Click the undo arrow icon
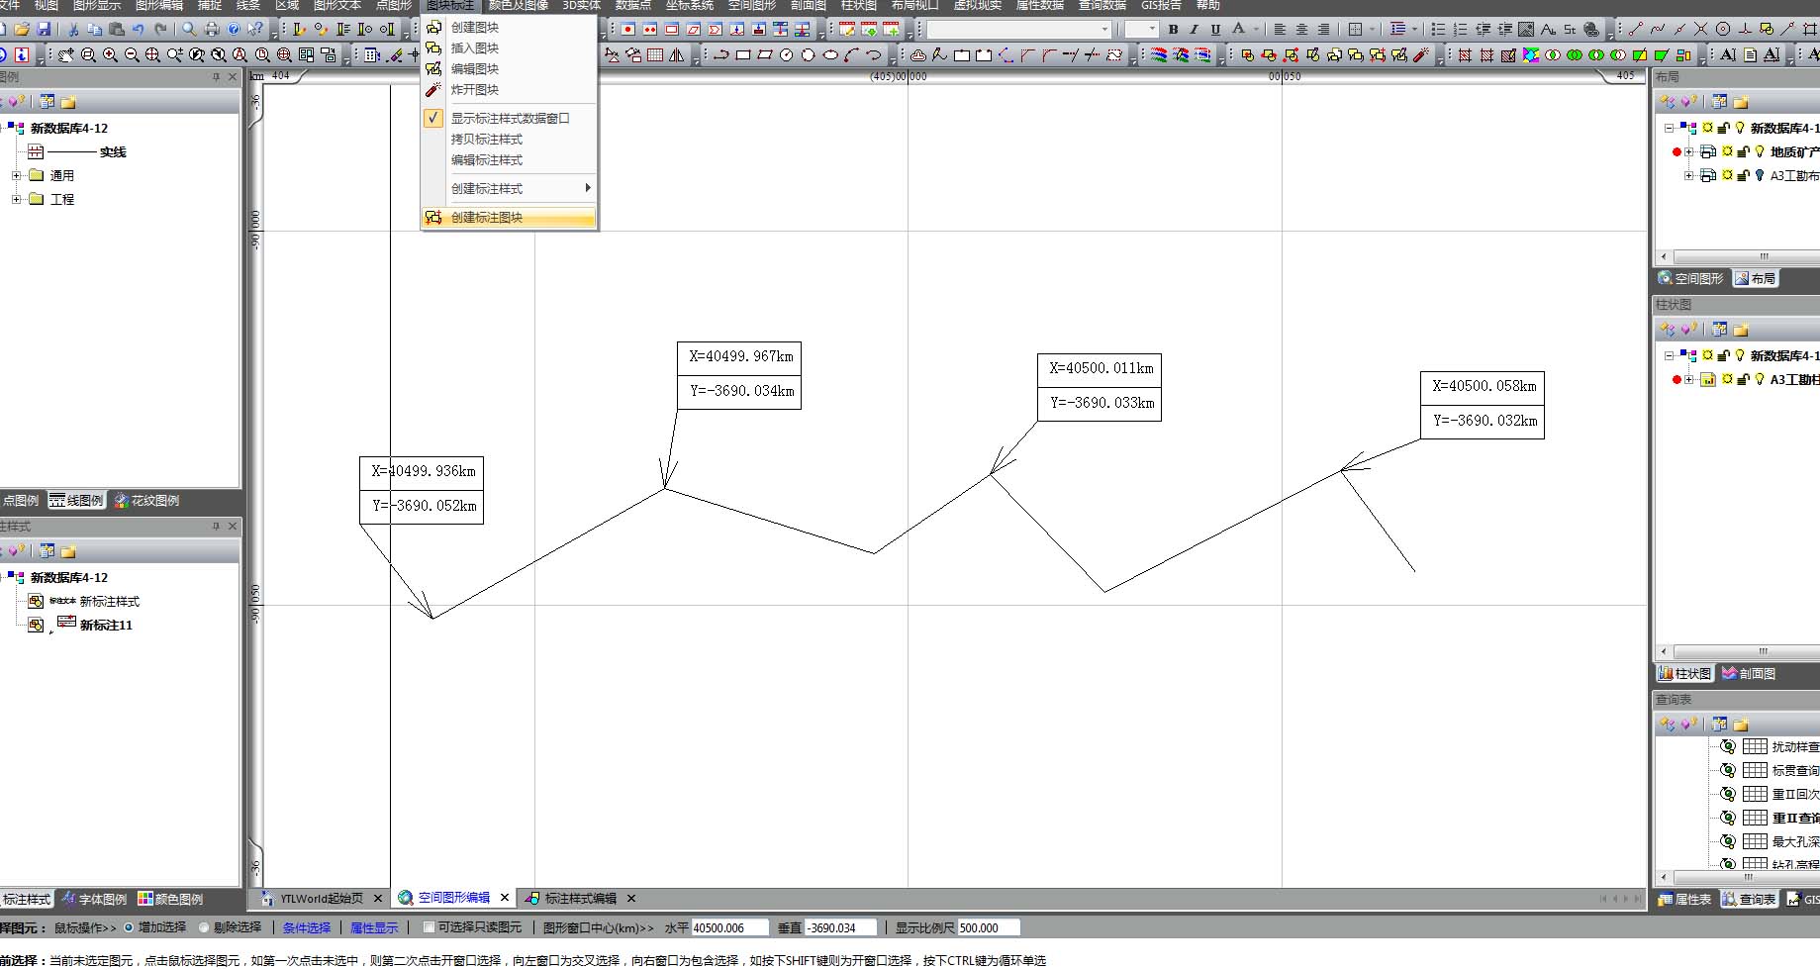Screen dimensions: 1820x970 [138, 30]
